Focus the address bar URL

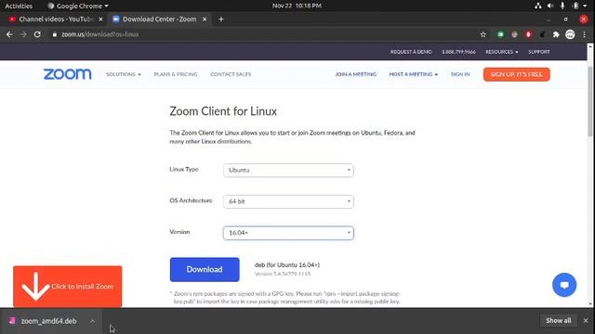pos(100,34)
